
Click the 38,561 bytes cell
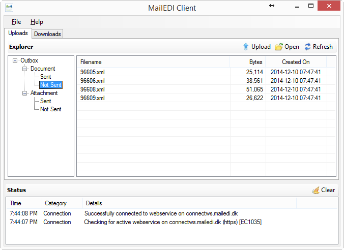pos(254,81)
